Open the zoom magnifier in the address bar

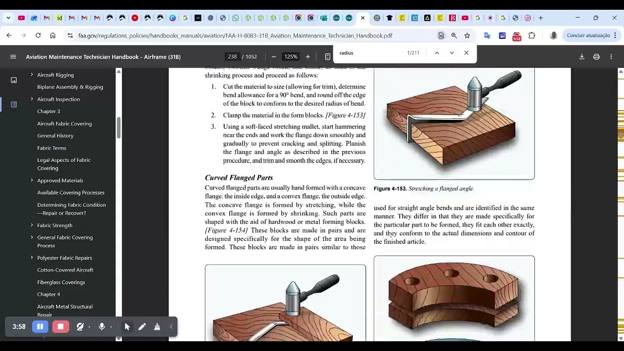[454, 35]
